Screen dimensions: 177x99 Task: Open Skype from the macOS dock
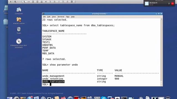tap(104, 98)
